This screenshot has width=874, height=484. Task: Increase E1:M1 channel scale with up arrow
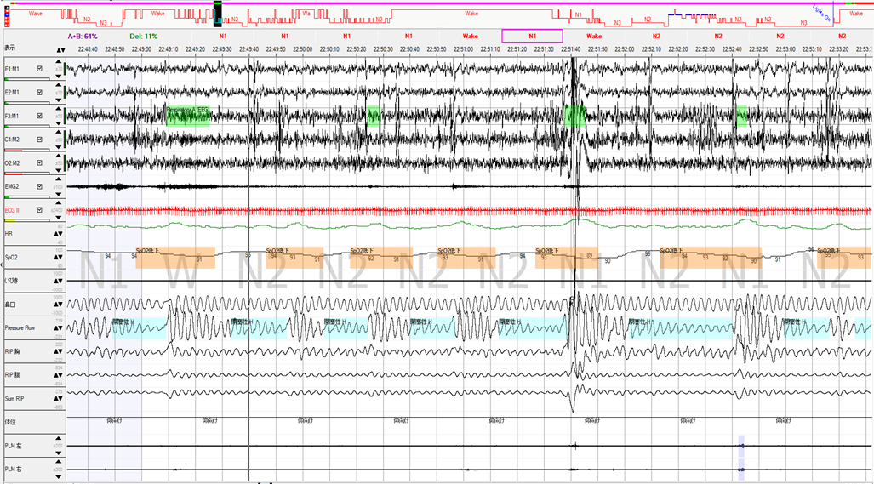(59, 61)
